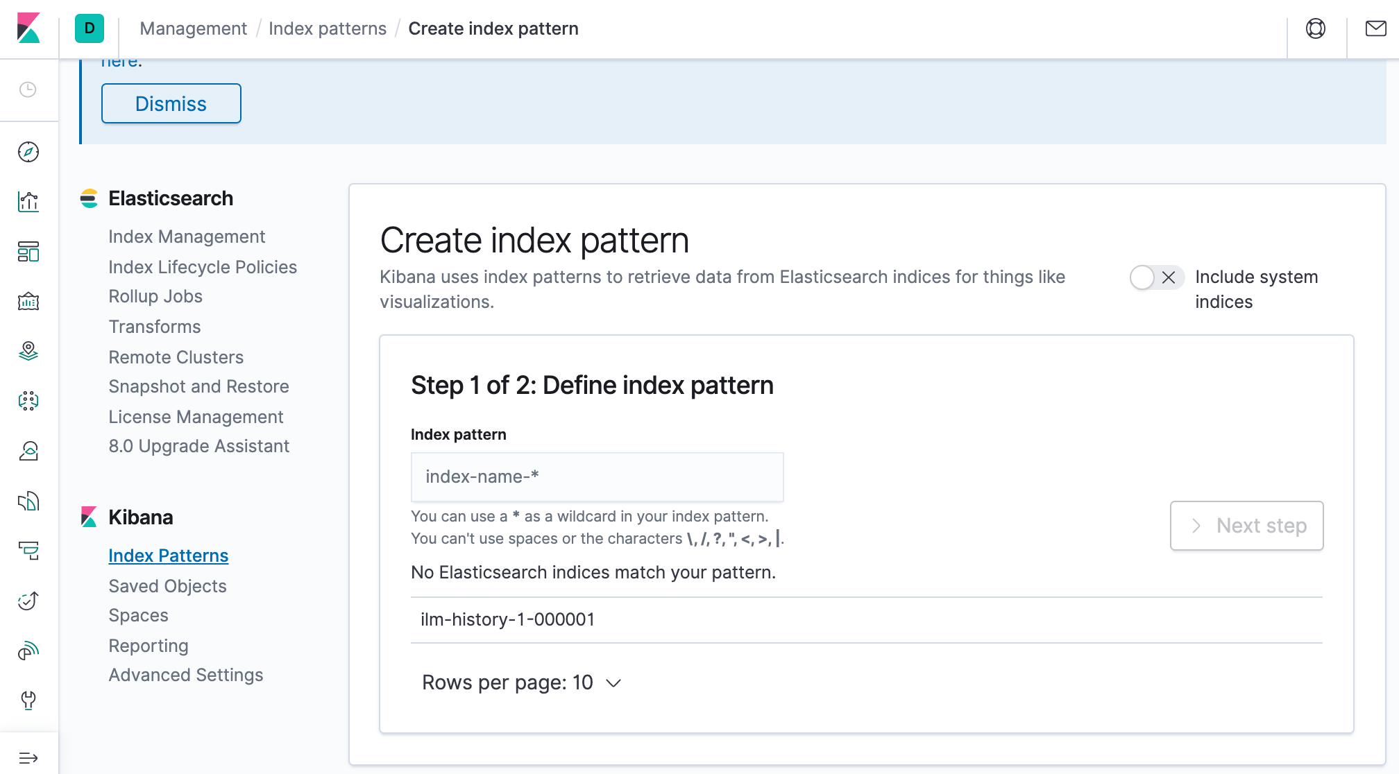Toggle Include system indices switch
1399x774 pixels.
pos(1156,277)
